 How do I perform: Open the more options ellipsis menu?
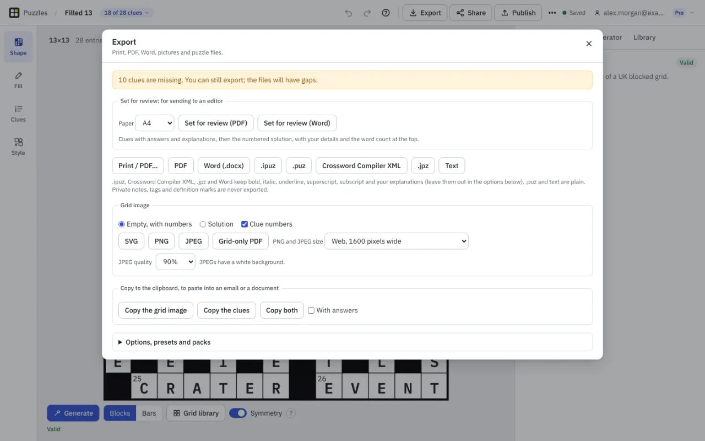coord(552,13)
